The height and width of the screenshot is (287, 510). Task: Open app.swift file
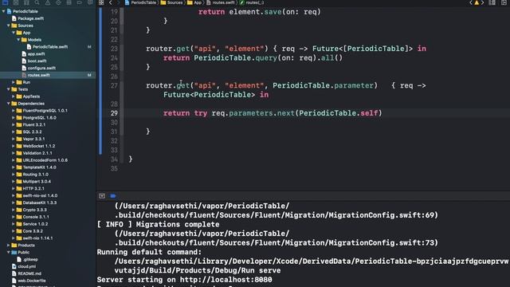point(36,54)
